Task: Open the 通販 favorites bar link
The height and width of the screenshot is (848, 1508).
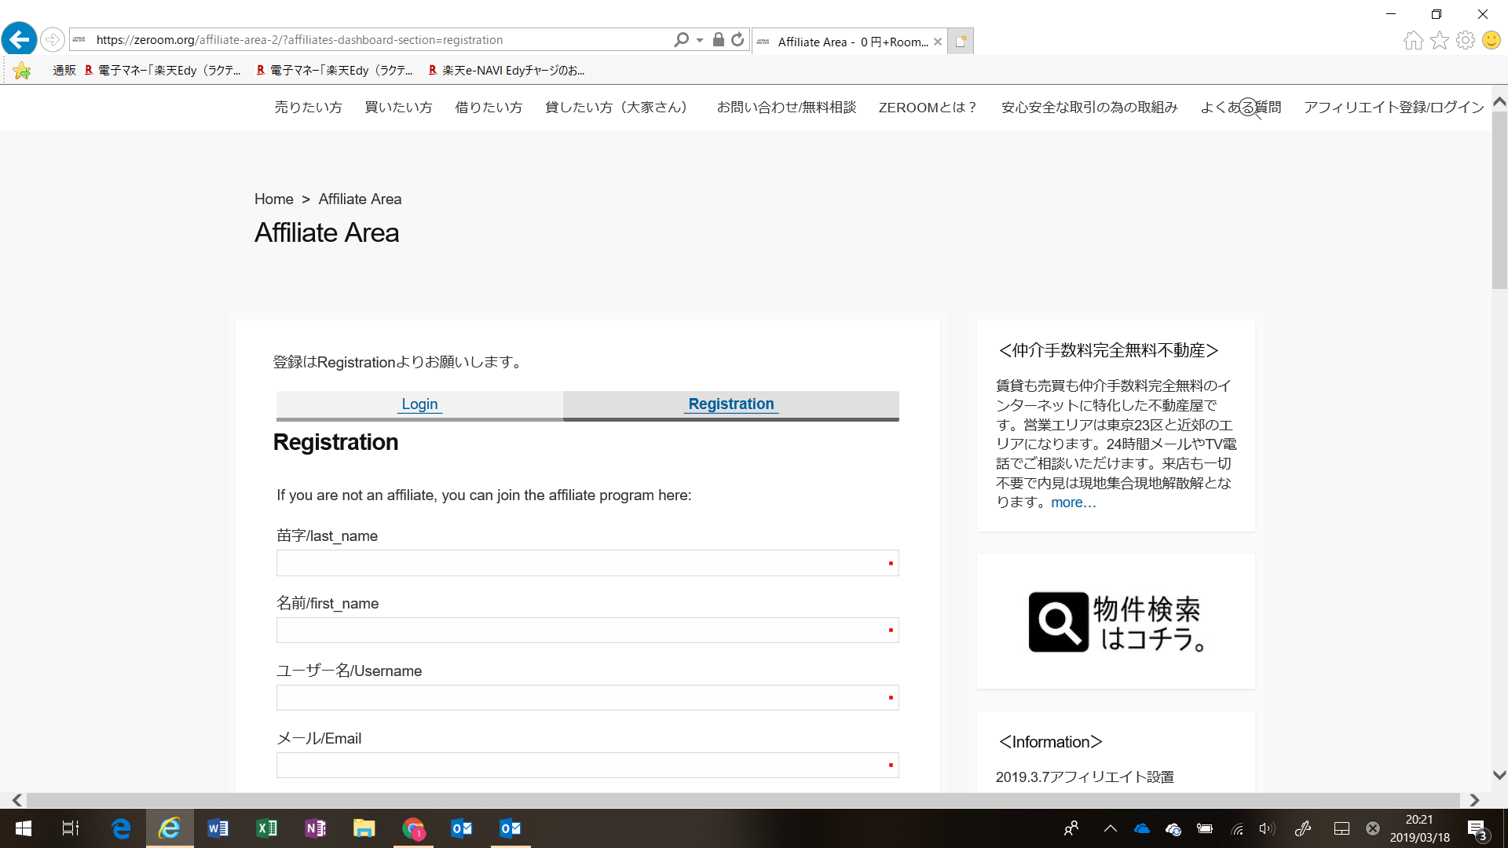Action: (x=64, y=71)
